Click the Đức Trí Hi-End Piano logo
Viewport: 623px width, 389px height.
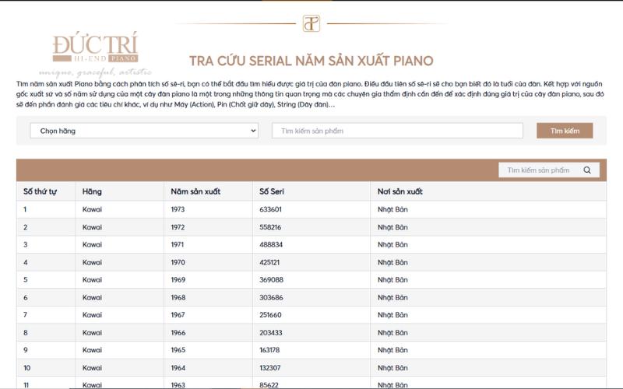tap(95, 54)
